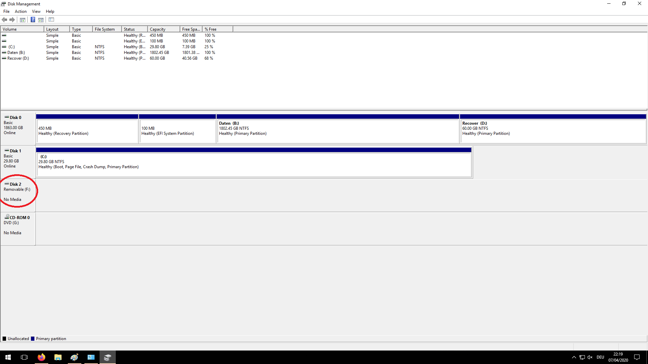Viewport: 648px width, 364px height.
Task: Click the Back arrow toolbar icon
Action: pos(4,20)
